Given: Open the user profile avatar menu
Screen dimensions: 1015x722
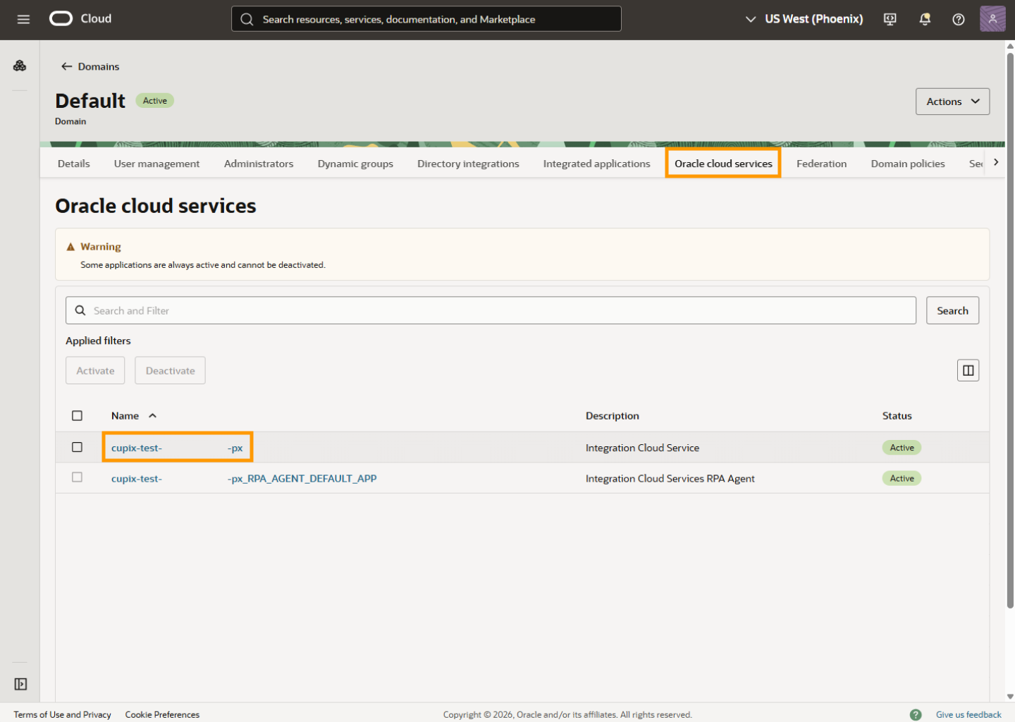Looking at the screenshot, I should click(992, 19).
